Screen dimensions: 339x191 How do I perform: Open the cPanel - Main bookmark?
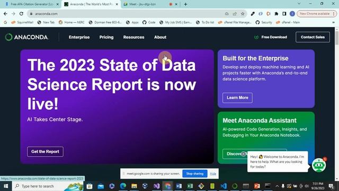coord(288,22)
